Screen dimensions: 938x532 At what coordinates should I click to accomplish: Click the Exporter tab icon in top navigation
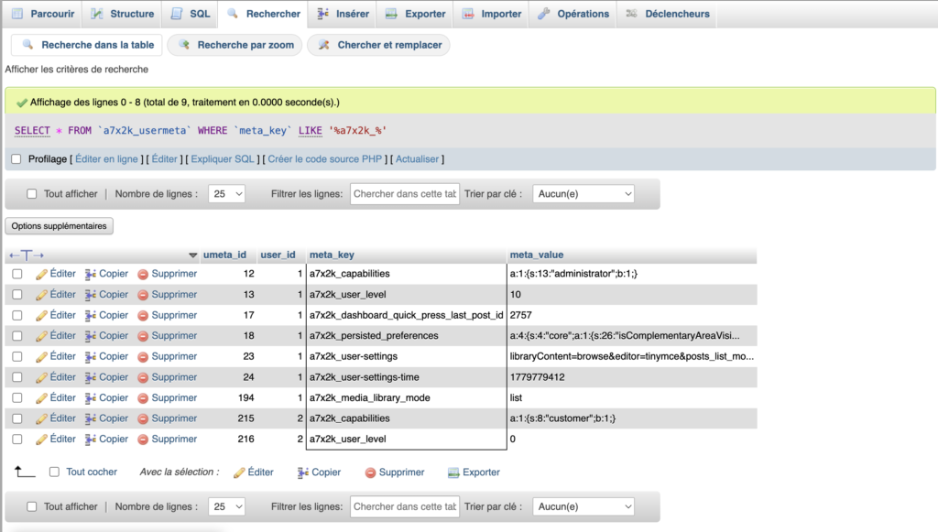point(391,14)
